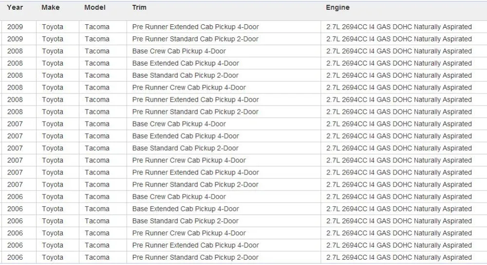Click engine cell of 2006 Base Standard Cab row
Image resolution: width=487 pixels, height=265 pixels.
tap(399, 221)
